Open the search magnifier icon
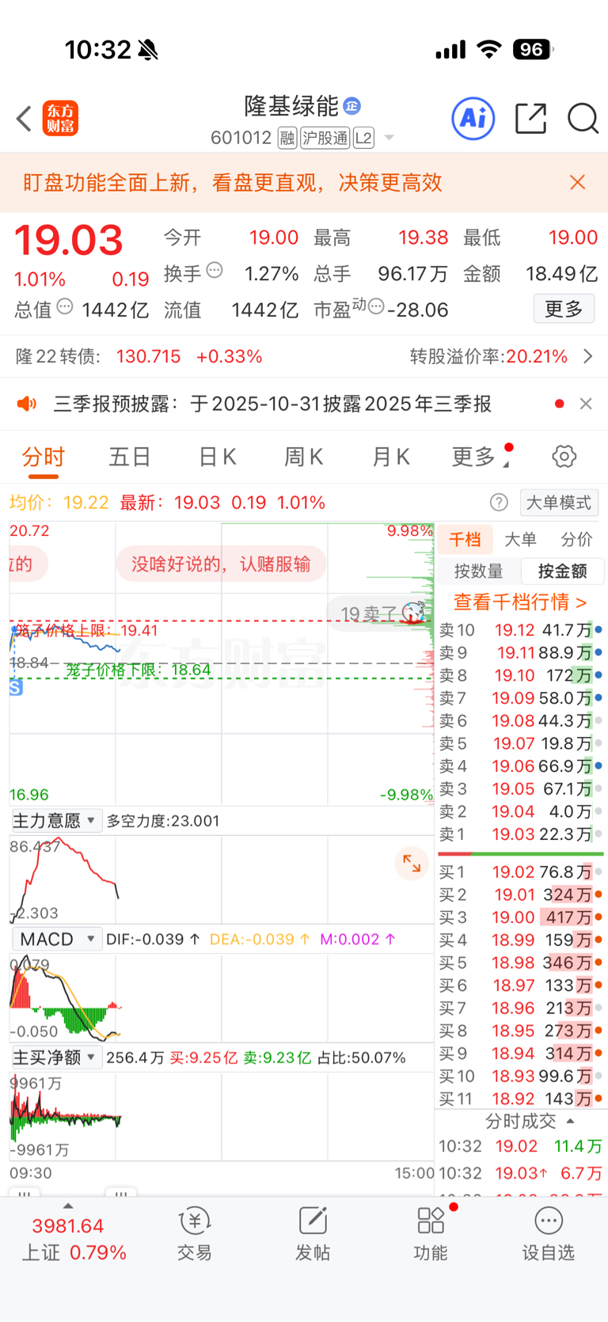The image size is (608, 1322). coord(583,119)
